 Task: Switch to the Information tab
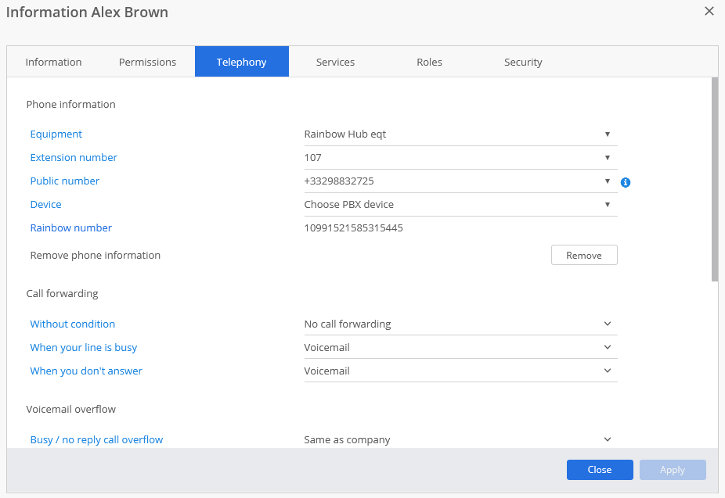pyautogui.click(x=53, y=63)
